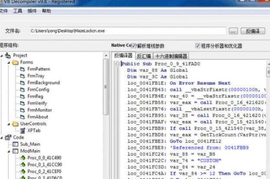Select the FrmMonitor form icon
270x179 pixels.
(22, 110)
